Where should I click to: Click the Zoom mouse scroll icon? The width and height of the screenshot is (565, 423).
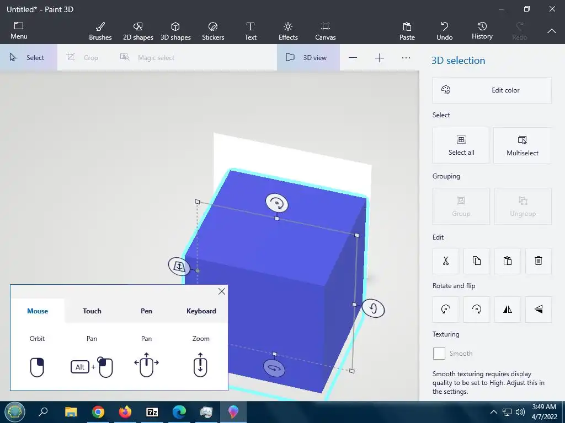[200, 365]
